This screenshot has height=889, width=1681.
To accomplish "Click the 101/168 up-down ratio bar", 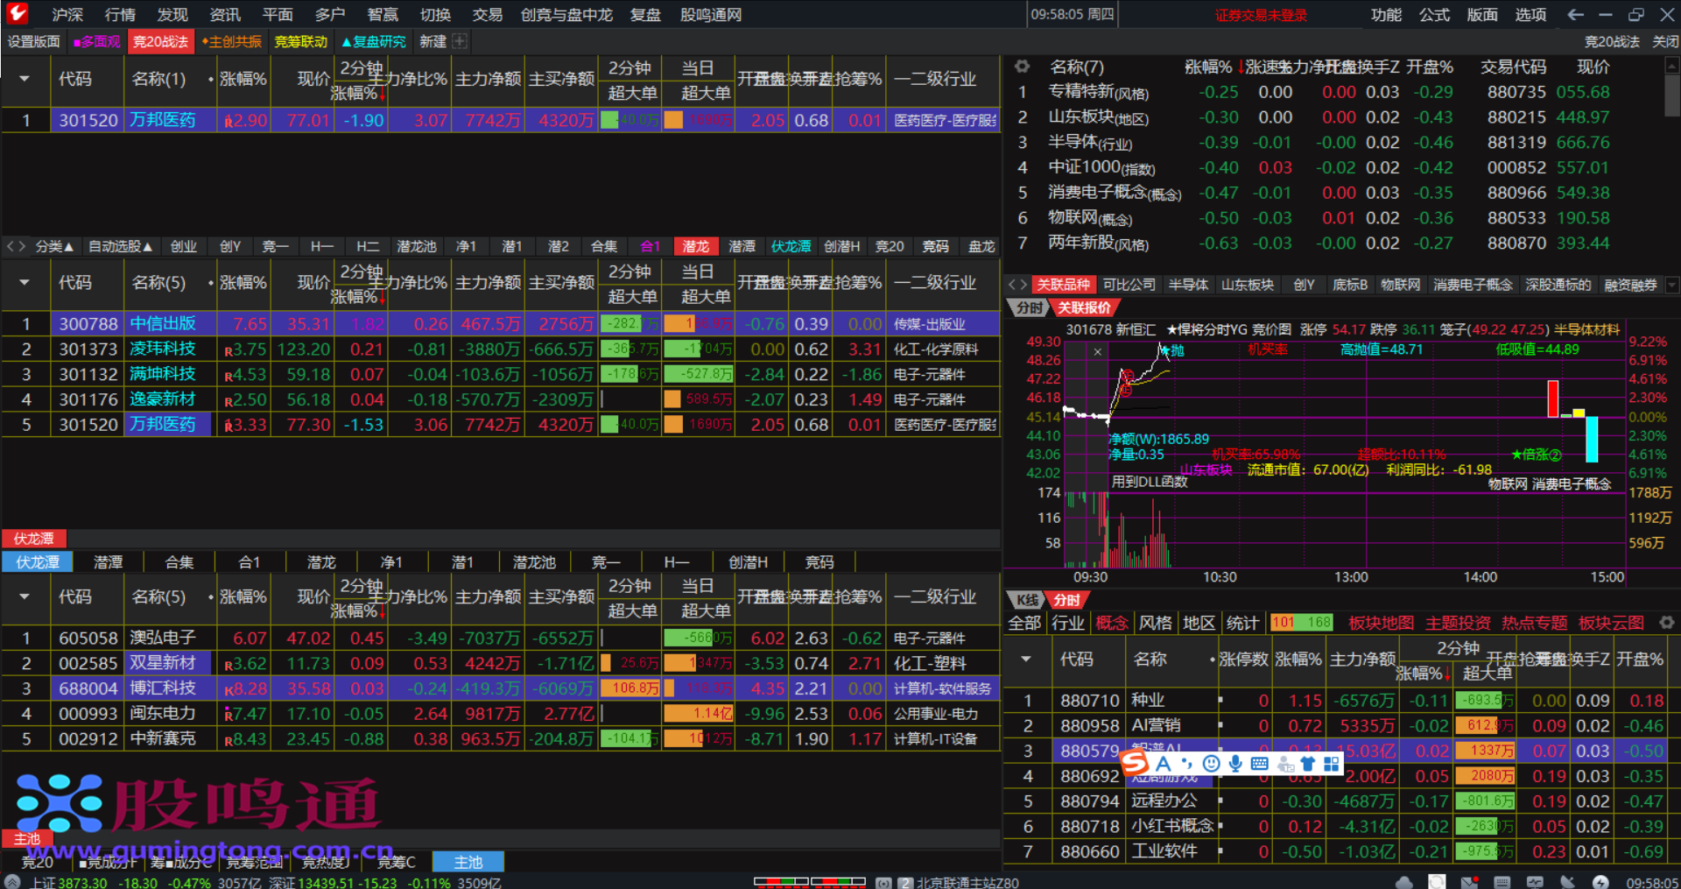I will (1302, 623).
